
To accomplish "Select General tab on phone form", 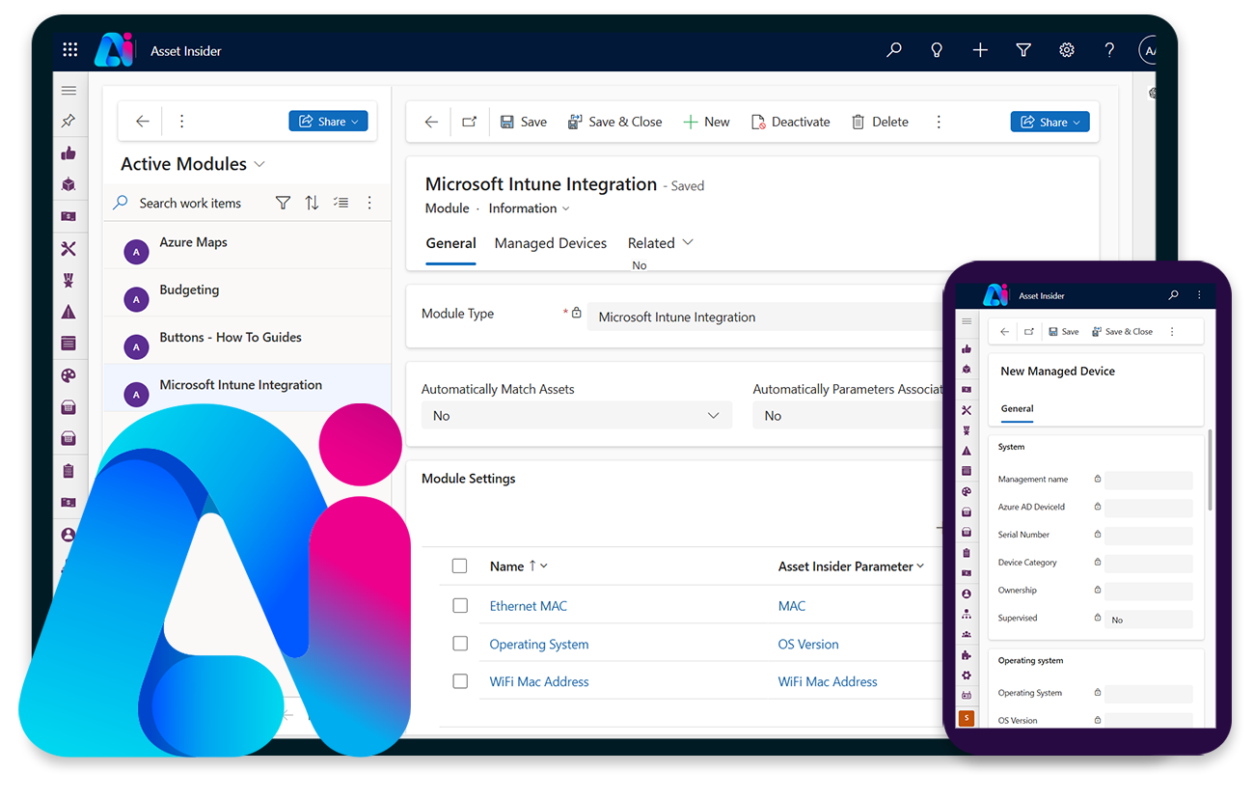I will tap(1017, 408).
